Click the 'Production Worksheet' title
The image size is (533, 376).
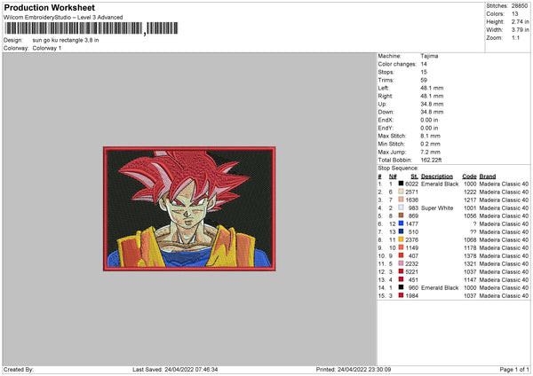(x=50, y=8)
